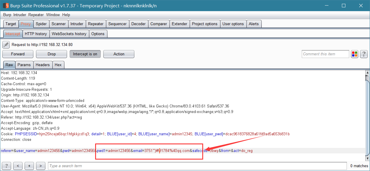This screenshot has width=370, height=171.
Task: Select the Headers message view tab
Action: [x=43, y=65]
